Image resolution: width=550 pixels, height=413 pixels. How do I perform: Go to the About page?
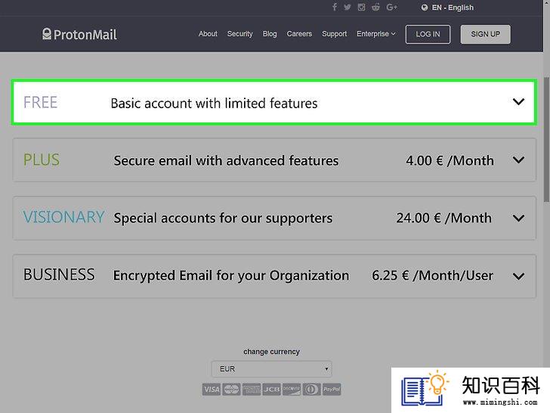click(x=208, y=34)
